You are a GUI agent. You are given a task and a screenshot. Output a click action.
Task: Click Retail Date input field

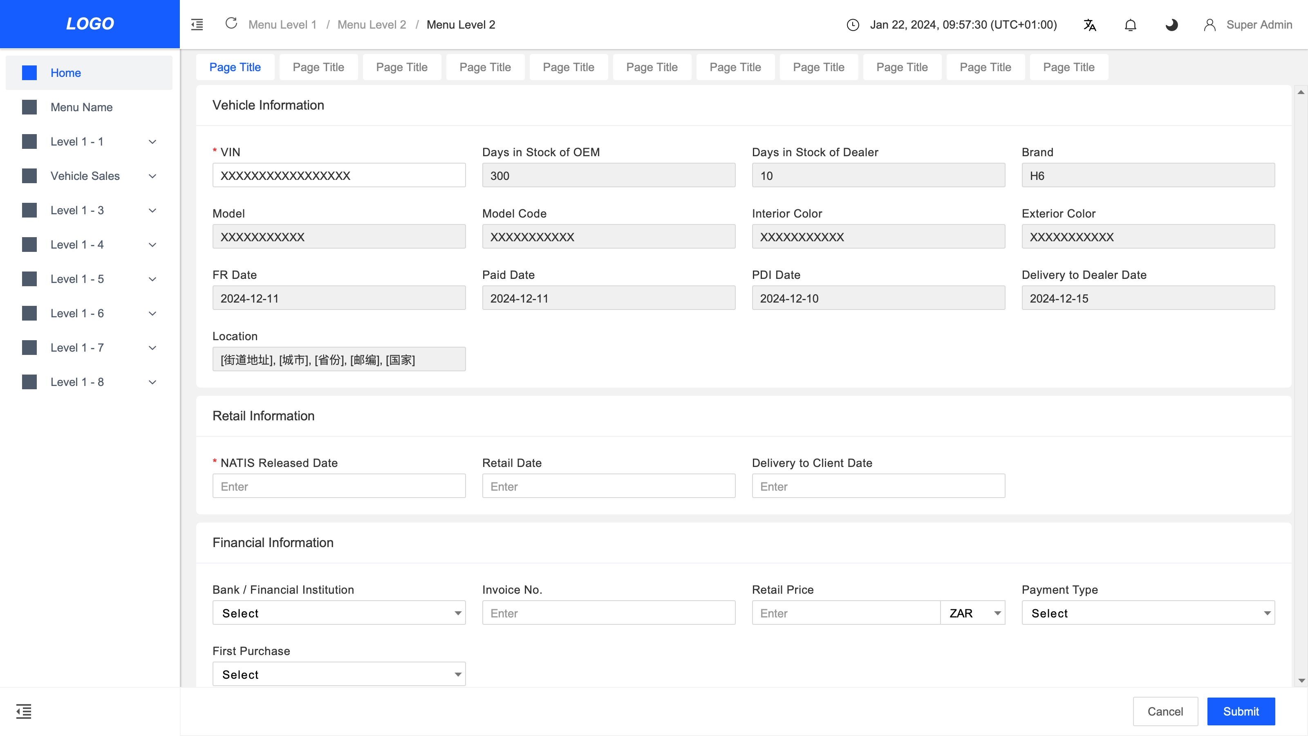608,486
